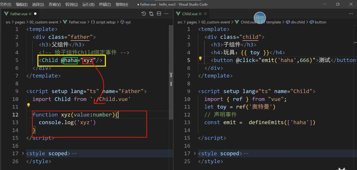This screenshot has height=170, width=357.
Task: Open 02_custom-event breadcrumb in Child.vue editor
Action: point(216,22)
